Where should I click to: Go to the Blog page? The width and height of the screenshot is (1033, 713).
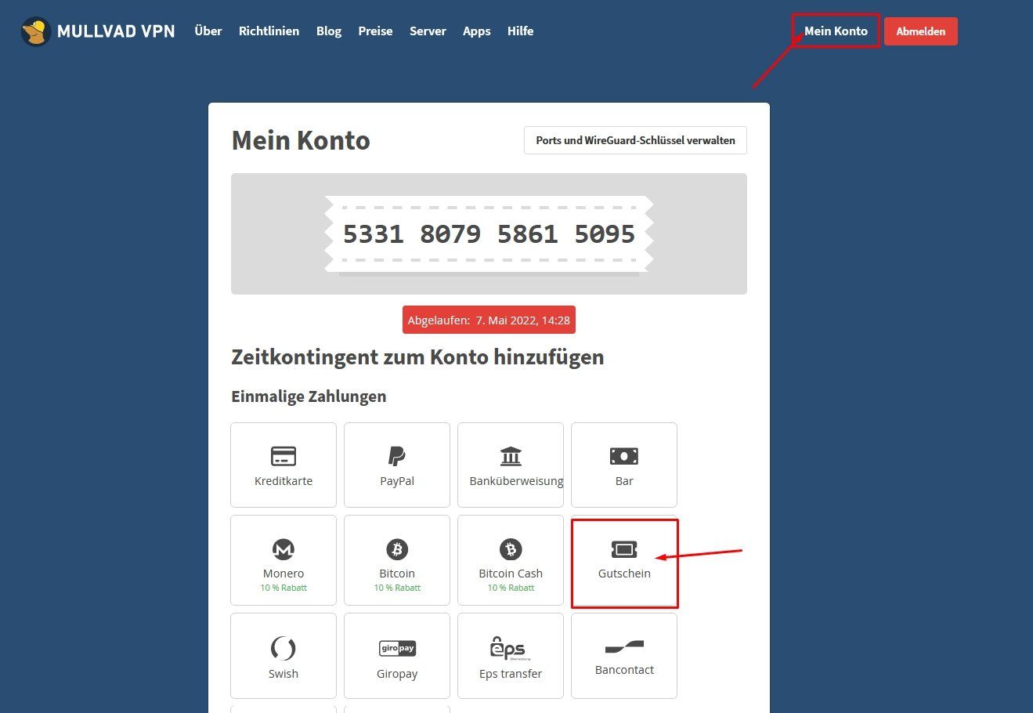pos(329,31)
